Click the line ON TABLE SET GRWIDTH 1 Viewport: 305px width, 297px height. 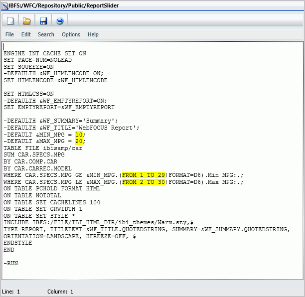[x=43, y=209]
